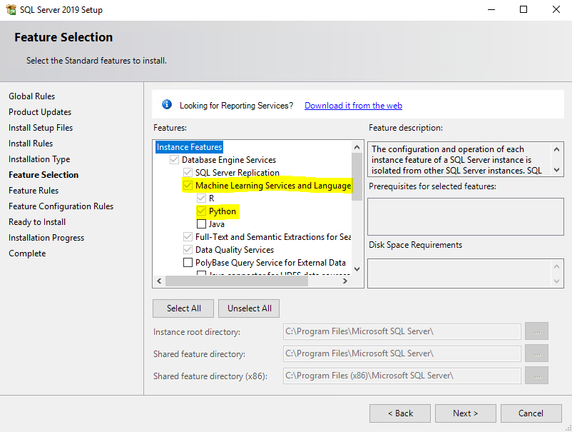The width and height of the screenshot is (572, 432).
Task: Select the Product Updates step
Action: [40, 111]
